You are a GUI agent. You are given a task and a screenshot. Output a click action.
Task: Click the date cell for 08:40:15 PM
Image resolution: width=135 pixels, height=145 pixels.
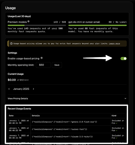pos(19,137)
